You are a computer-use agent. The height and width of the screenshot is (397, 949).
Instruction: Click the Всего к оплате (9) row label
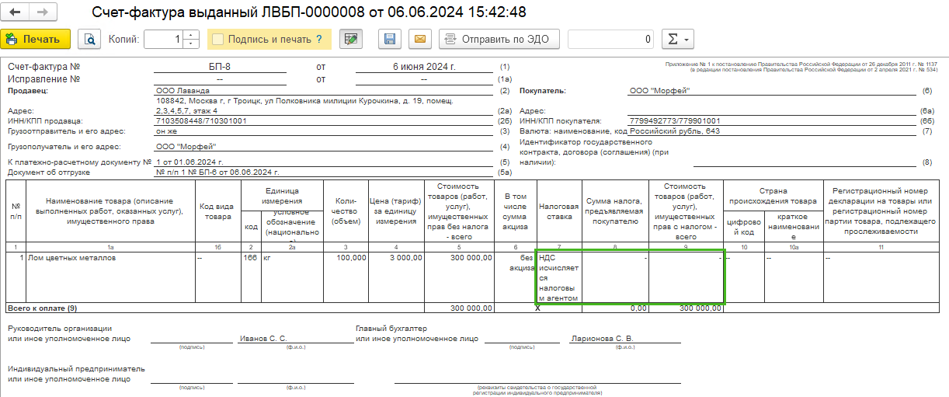coord(41,308)
